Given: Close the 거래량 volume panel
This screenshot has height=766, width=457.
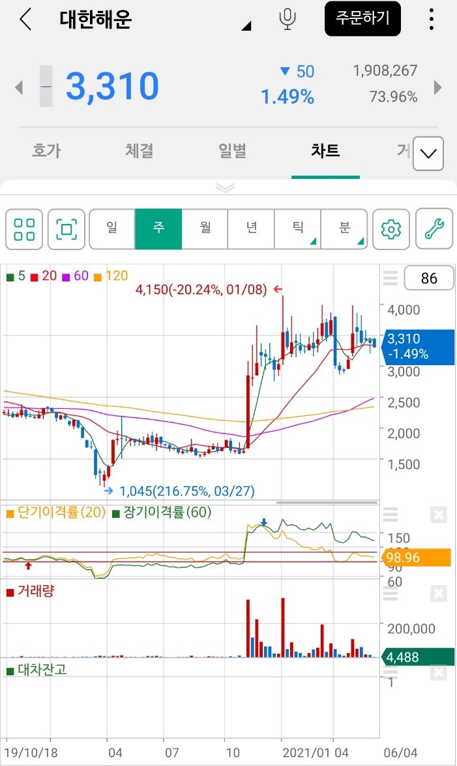Looking at the screenshot, I should 439,594.
